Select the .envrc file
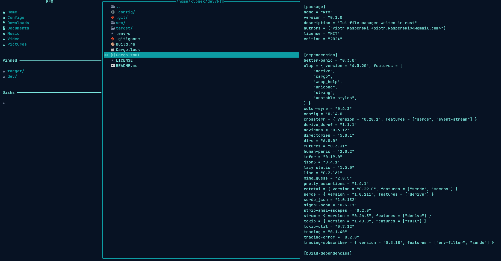Screen dimensions: 501x261 201,33
